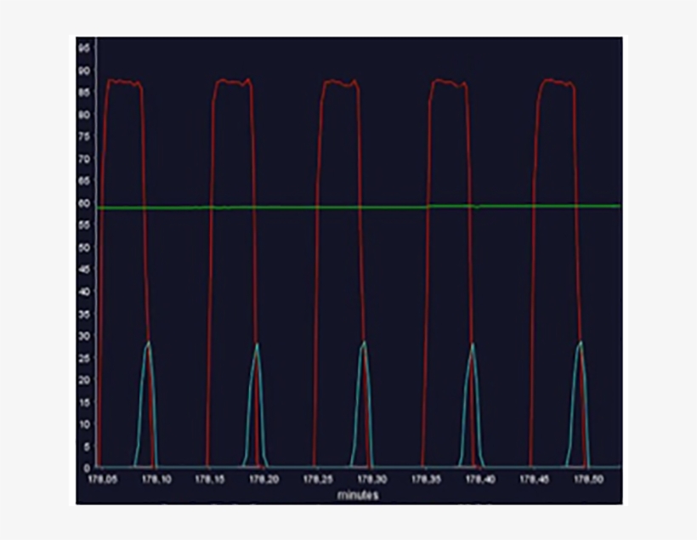Click the 178.45 minutes tick label
Image resolution: width=697 pixels, height=540 pixels.
coord(532,477)
